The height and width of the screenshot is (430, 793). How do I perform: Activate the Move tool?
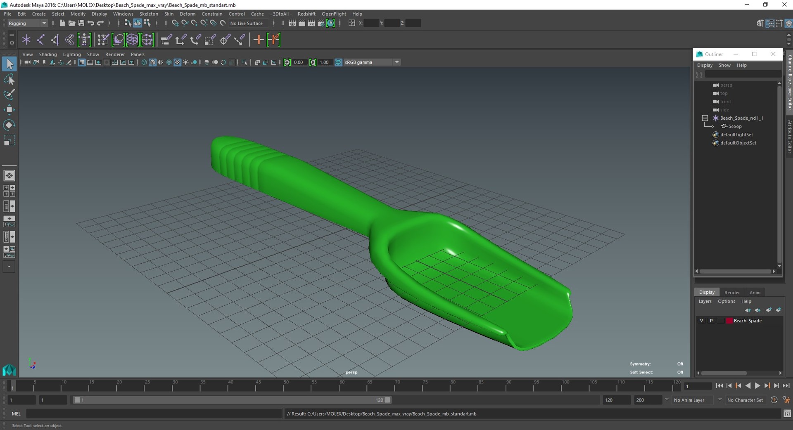point(9,110)
